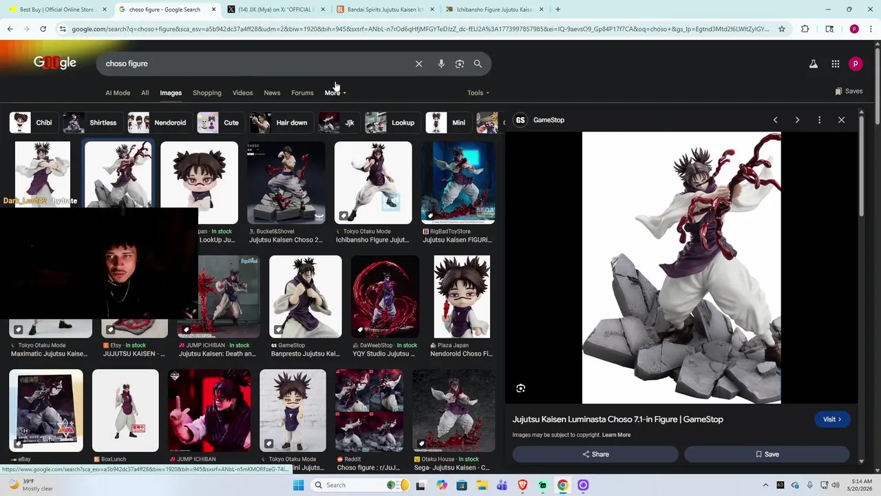This screenshot has height=496, width=881.
Task: Open Saves collection
Action: (x=849, y=91)
